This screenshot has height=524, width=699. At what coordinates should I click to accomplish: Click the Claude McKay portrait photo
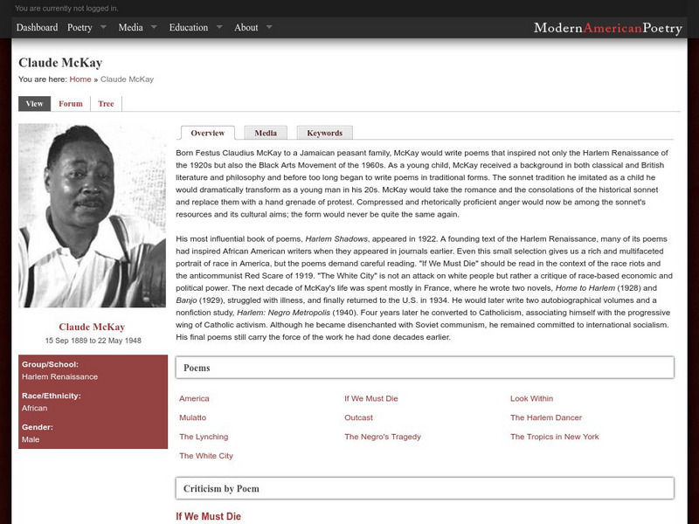click(93, 216)
